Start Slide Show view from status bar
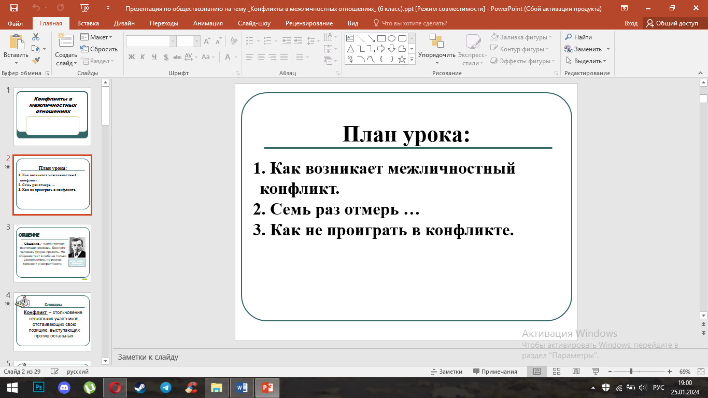This screenshot has height=398, width=708. click(596, 372)
